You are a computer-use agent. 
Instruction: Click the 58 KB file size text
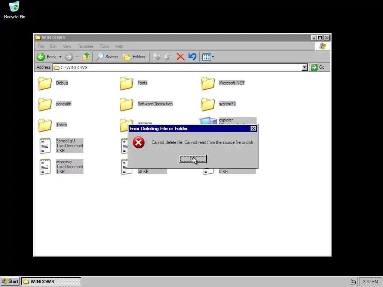pos(143,172)
